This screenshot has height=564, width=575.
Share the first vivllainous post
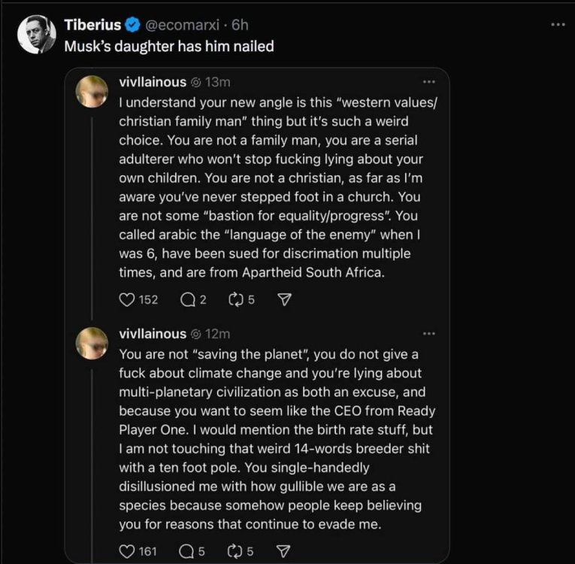[285, 299]
